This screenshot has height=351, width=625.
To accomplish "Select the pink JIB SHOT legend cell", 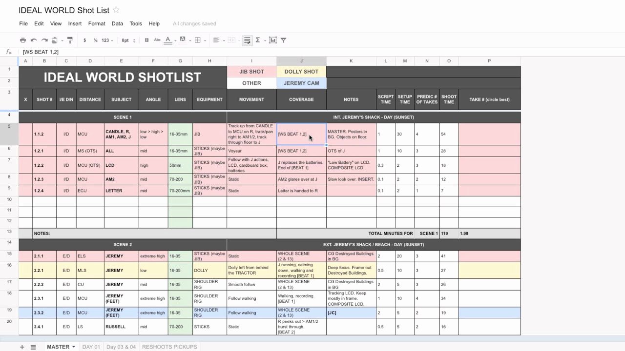I will [251, 72].
